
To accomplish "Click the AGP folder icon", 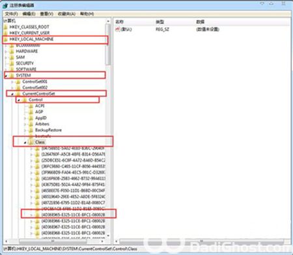I will coord(31,112).
